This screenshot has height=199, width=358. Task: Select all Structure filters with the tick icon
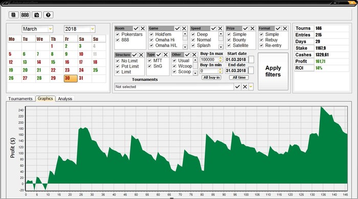(x=135, y=55)
